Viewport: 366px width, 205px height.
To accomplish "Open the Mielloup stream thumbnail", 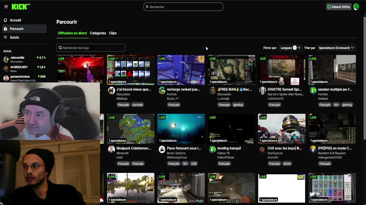I will pyautogui.click(x=131, y=70).
